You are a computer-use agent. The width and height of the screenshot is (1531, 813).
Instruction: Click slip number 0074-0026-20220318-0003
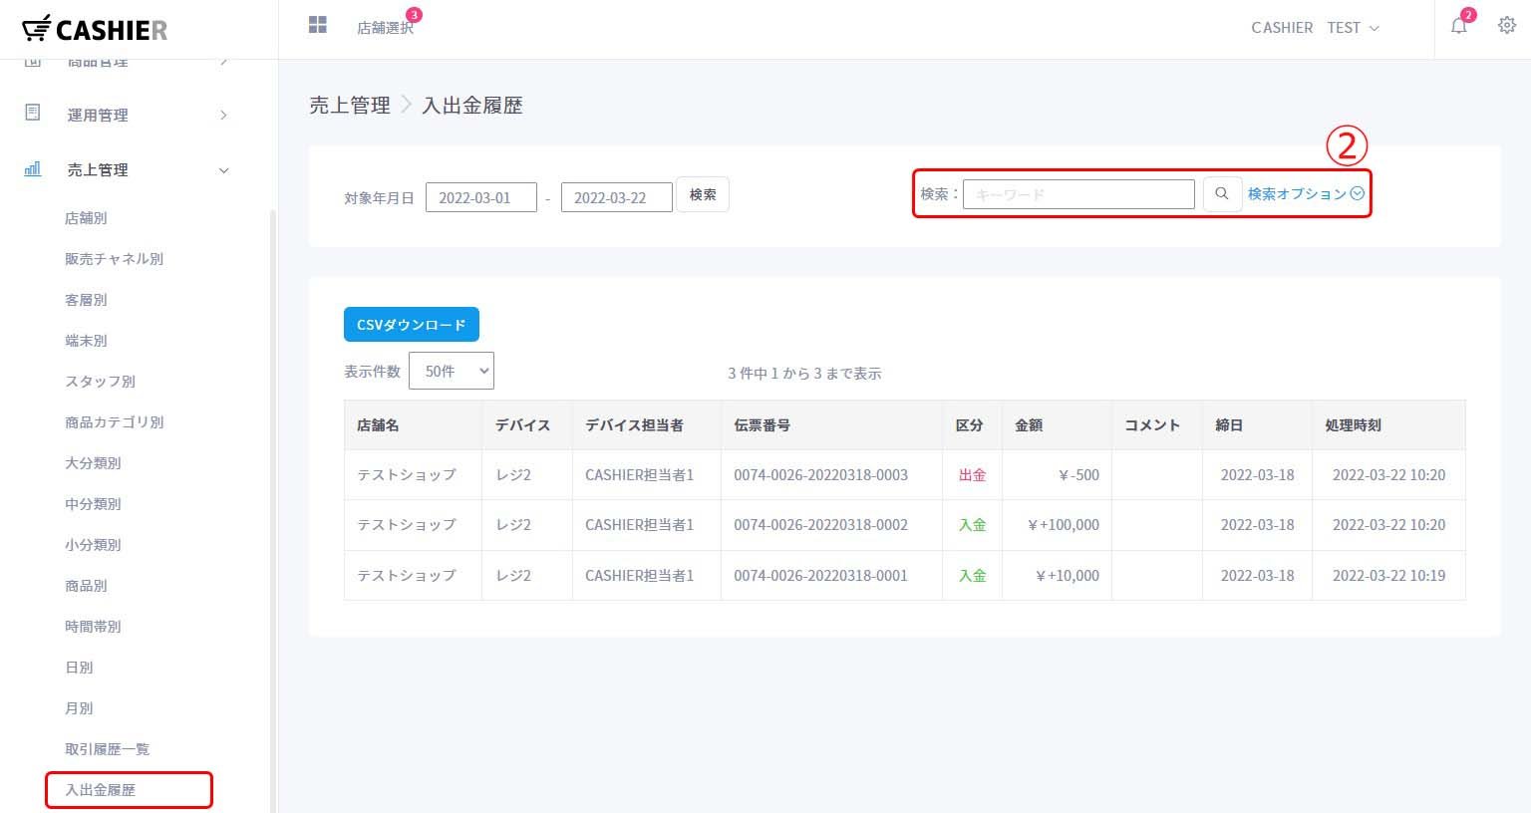pyautogui.click(x=820, y=475)
